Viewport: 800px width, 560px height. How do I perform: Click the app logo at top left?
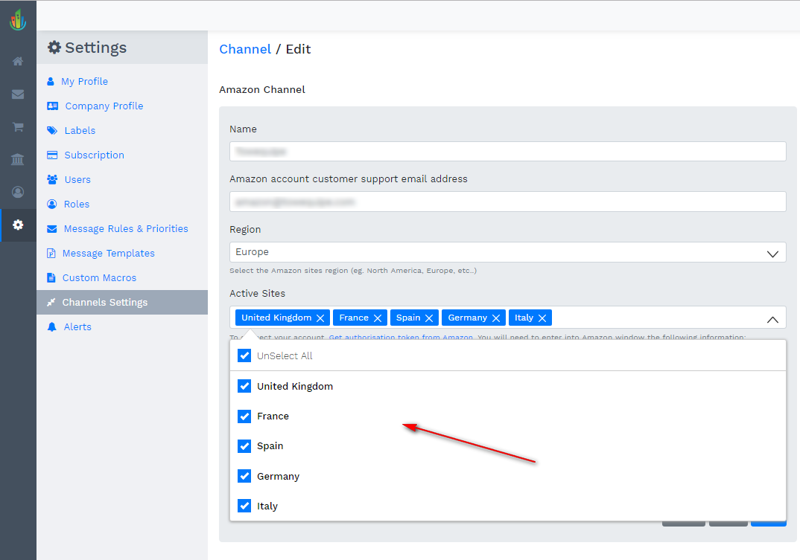18,19
